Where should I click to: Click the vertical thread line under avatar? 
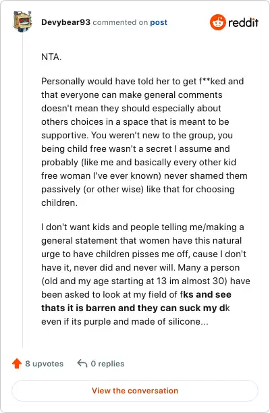tap(22, 190)
